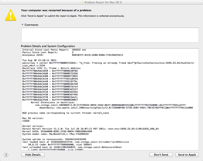Image resolution: width=203 pixels, height=161 pixels.
Task: Select backtrace row 0xffffff80e9de3f30
Action: pyautogui.click(x=50, y=95)
